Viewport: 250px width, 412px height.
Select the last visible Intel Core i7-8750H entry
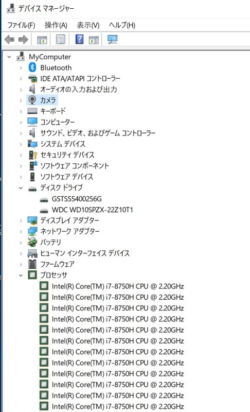click(x=118, y=406)
